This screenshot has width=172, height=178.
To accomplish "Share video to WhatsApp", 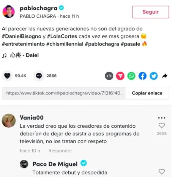I will coord(131,76).
